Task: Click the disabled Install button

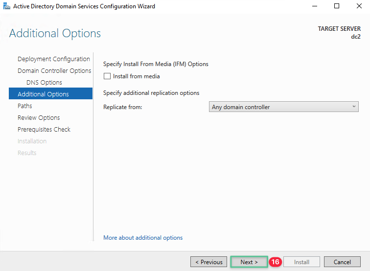Action: pyautogui.click(x=301, y=262)
